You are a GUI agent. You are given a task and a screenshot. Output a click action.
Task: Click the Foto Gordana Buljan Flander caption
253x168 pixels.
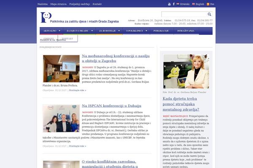(x=184, y=92)
